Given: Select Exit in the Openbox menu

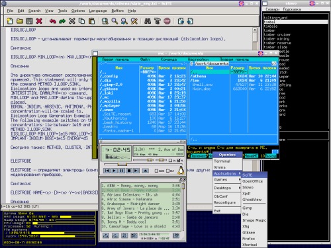Looking at the screenshot, I should pyautogui.click(x=227, y=211).
